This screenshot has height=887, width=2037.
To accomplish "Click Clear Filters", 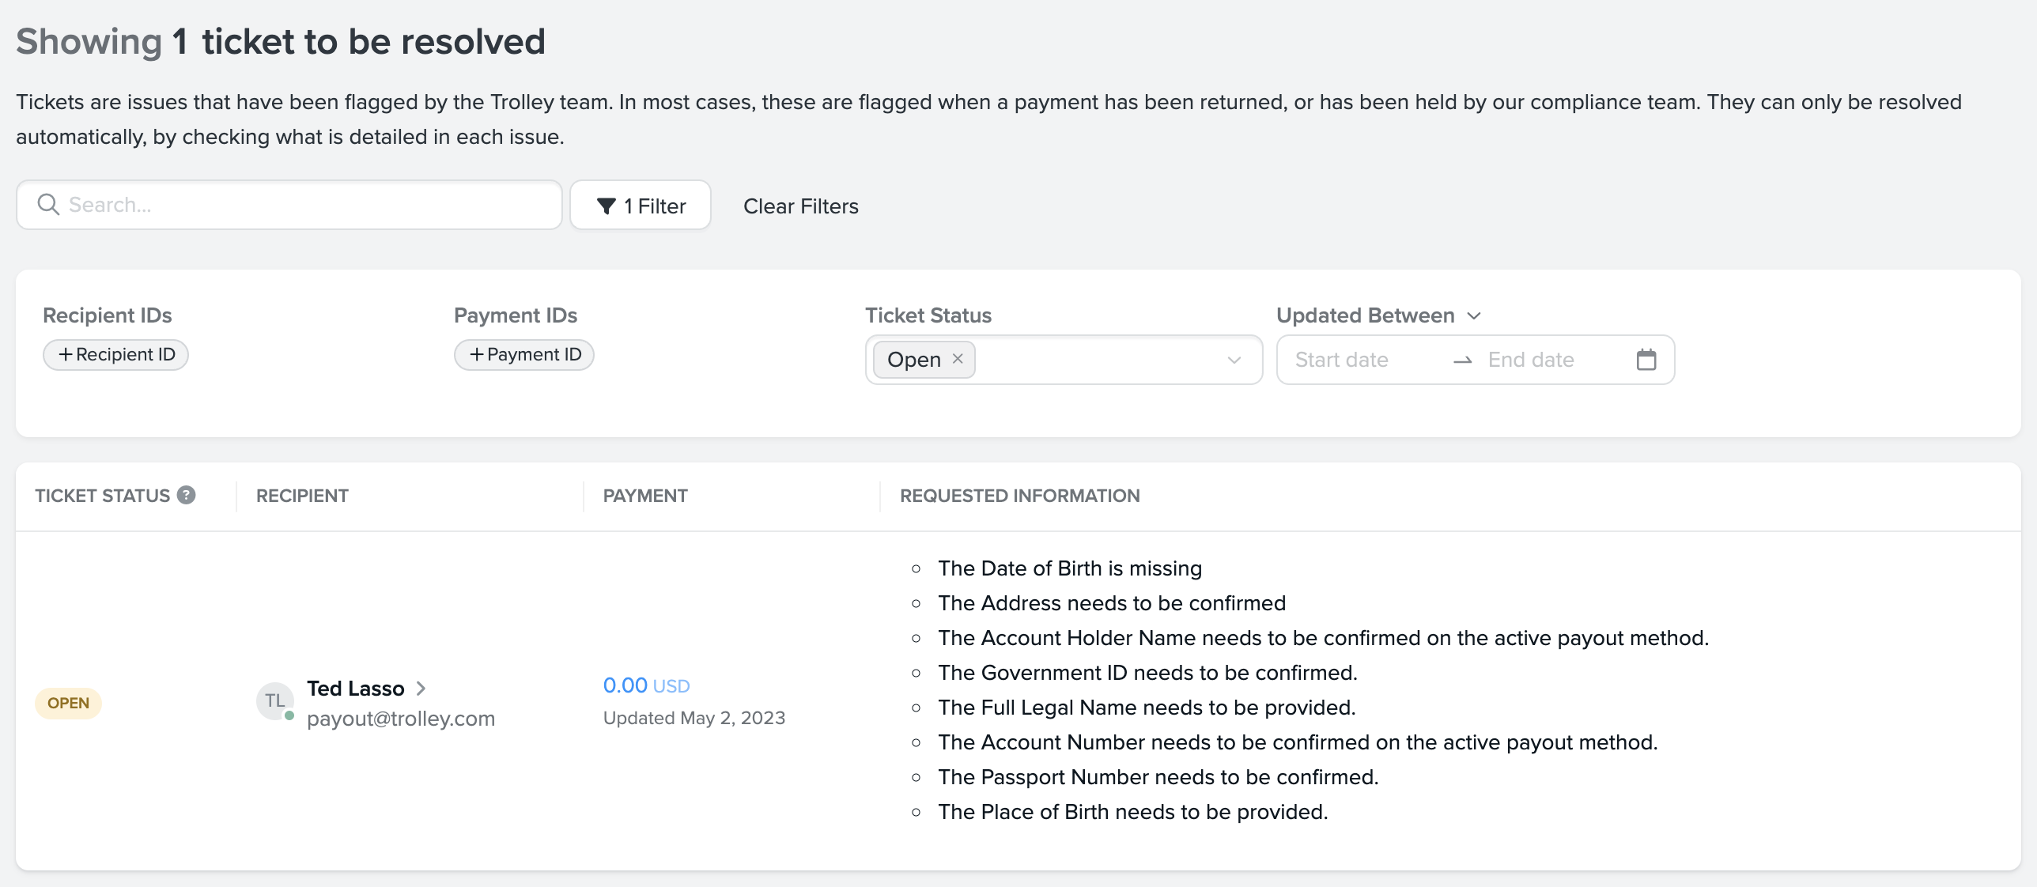I will click(800, 206).
